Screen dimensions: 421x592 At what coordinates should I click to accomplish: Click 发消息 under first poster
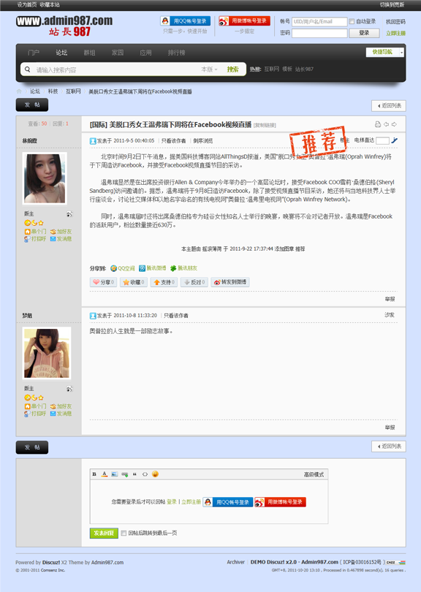(61, 239)
